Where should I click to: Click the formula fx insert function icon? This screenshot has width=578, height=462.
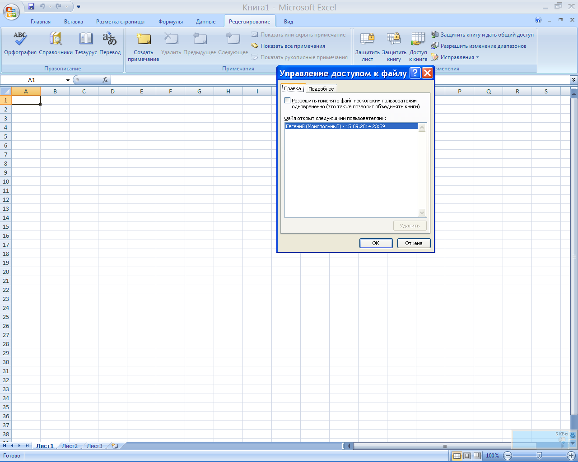[x=105, y=80]
